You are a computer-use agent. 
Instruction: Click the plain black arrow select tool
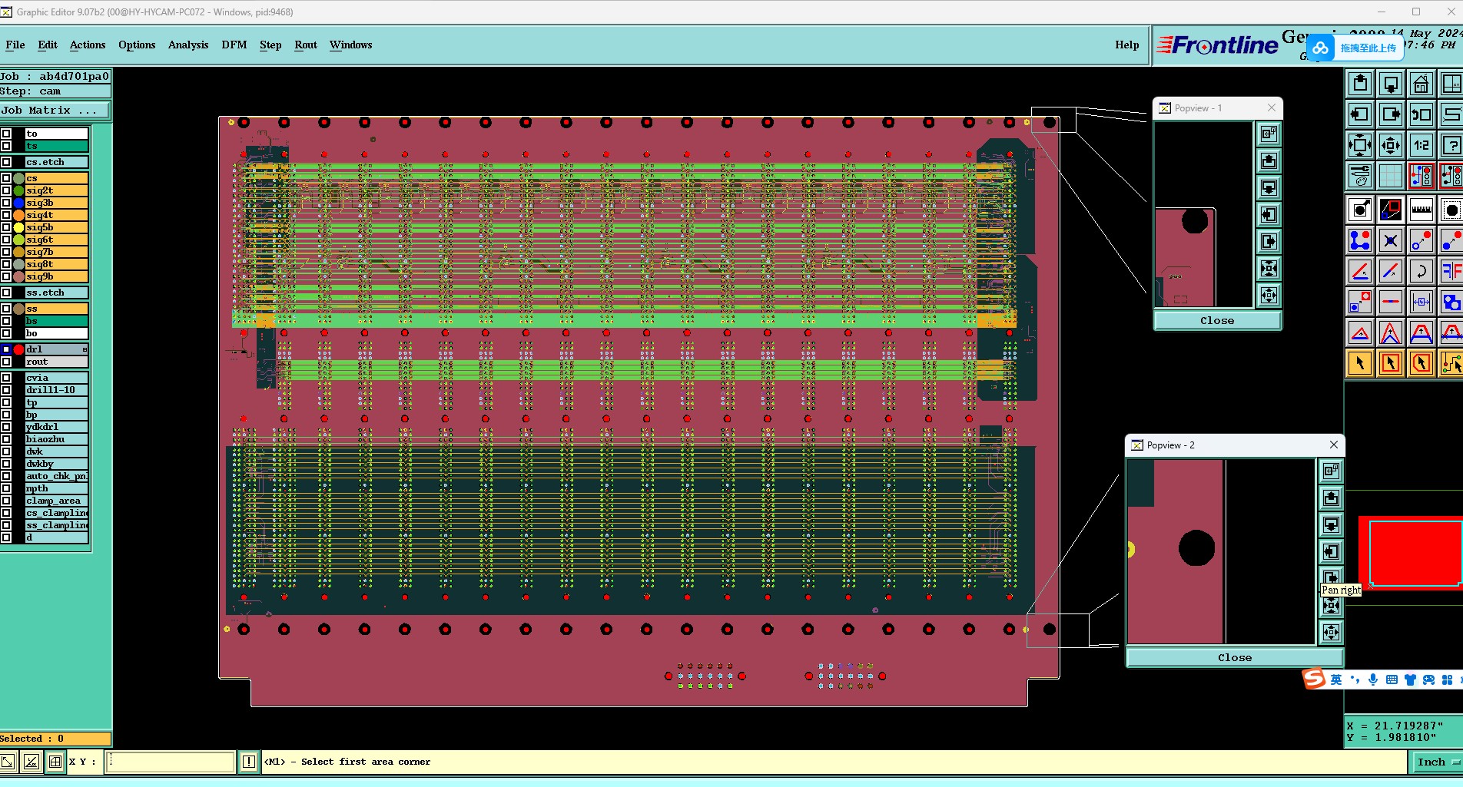point(1360,363)
